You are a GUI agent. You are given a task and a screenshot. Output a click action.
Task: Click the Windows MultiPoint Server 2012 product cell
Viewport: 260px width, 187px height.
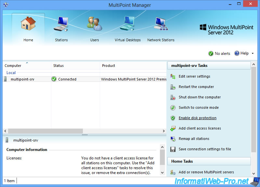point(134,79)
